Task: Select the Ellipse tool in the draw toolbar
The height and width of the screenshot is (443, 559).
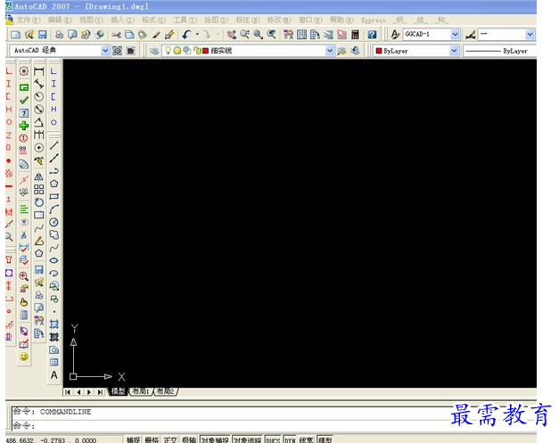Action: coord(53,260)
